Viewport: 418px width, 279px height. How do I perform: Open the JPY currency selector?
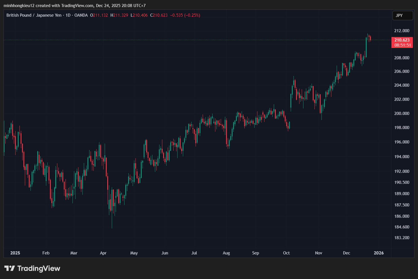[402, 16]
